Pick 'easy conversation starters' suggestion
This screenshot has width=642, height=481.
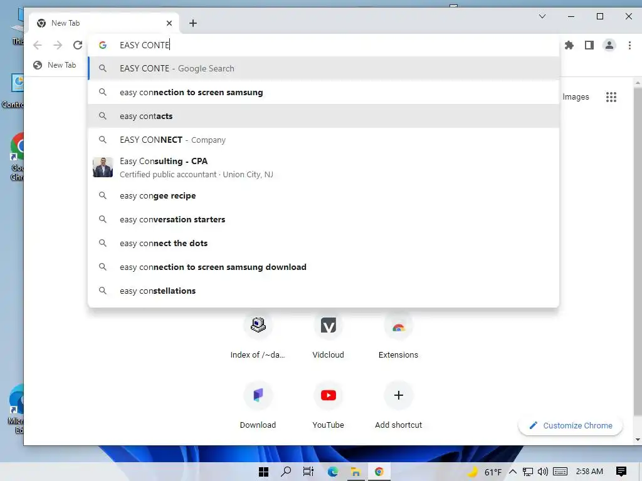pos(324,220)
